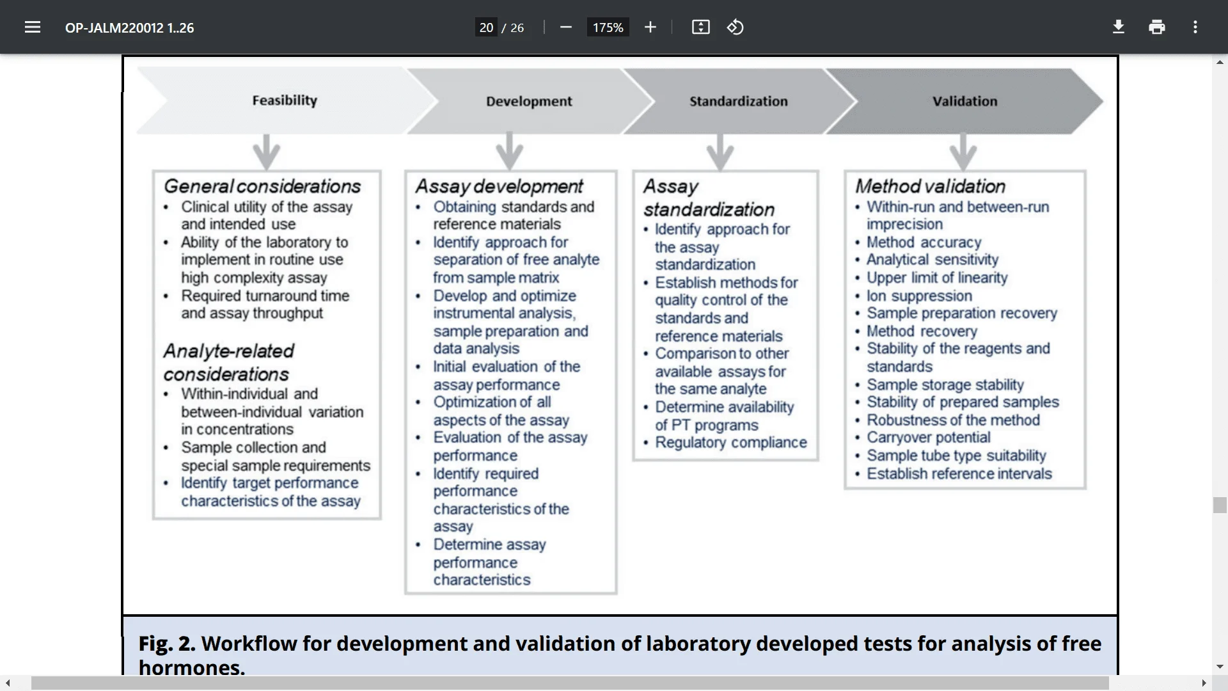Click the Standardization stage label
The width and height of the screenshot is (1228, 691).
click(739, 101)
